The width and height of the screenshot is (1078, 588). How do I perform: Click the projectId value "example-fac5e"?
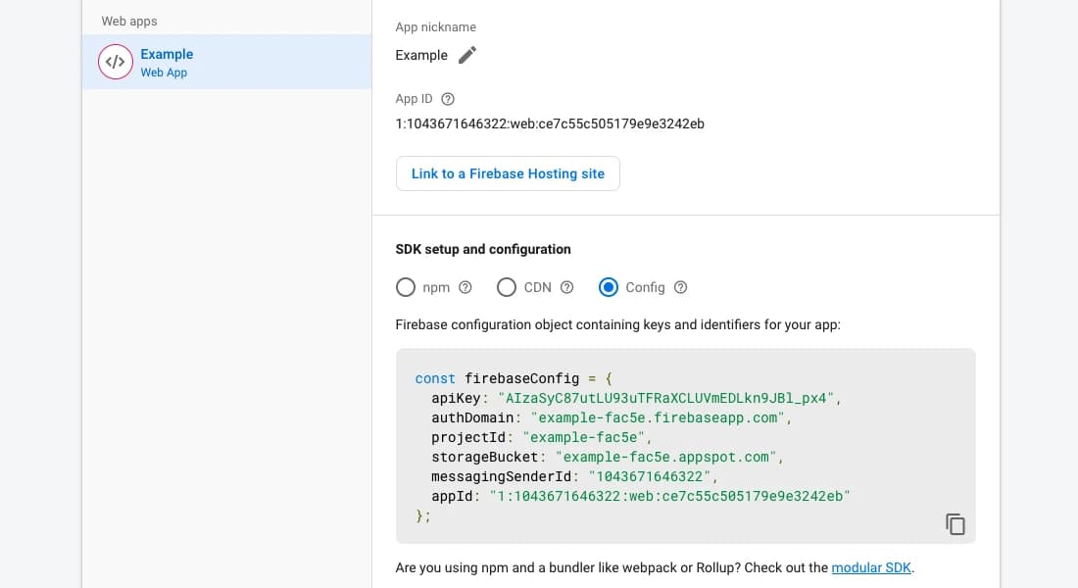click(583, 437)
